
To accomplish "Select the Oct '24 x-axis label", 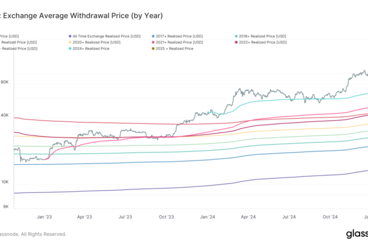I will (x=331, y=217).
